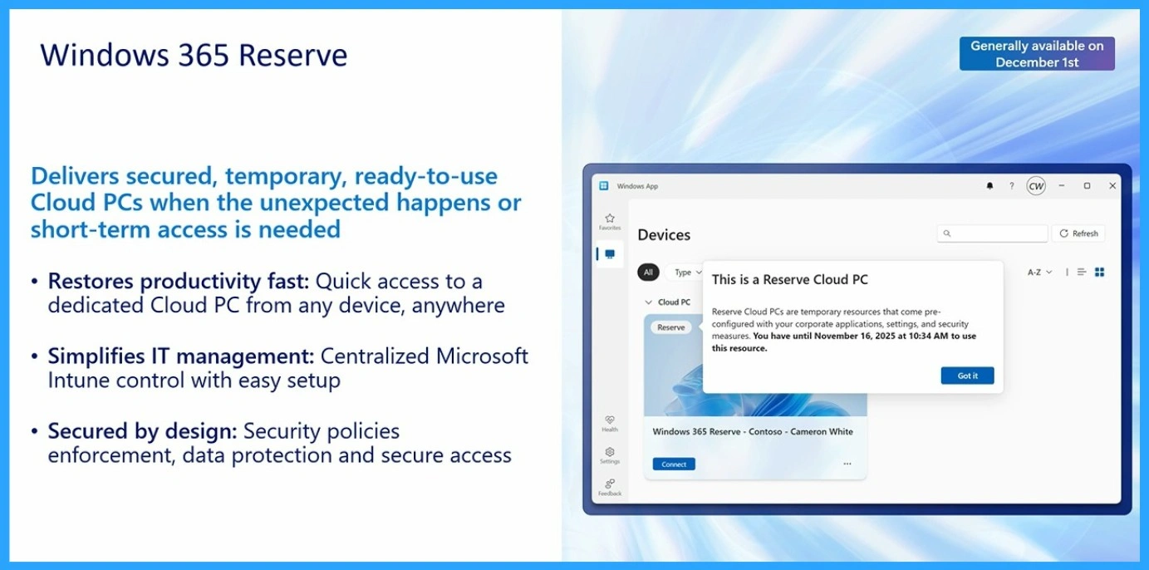
Task: Toggle the All filter pill
Action: point(648,272)
